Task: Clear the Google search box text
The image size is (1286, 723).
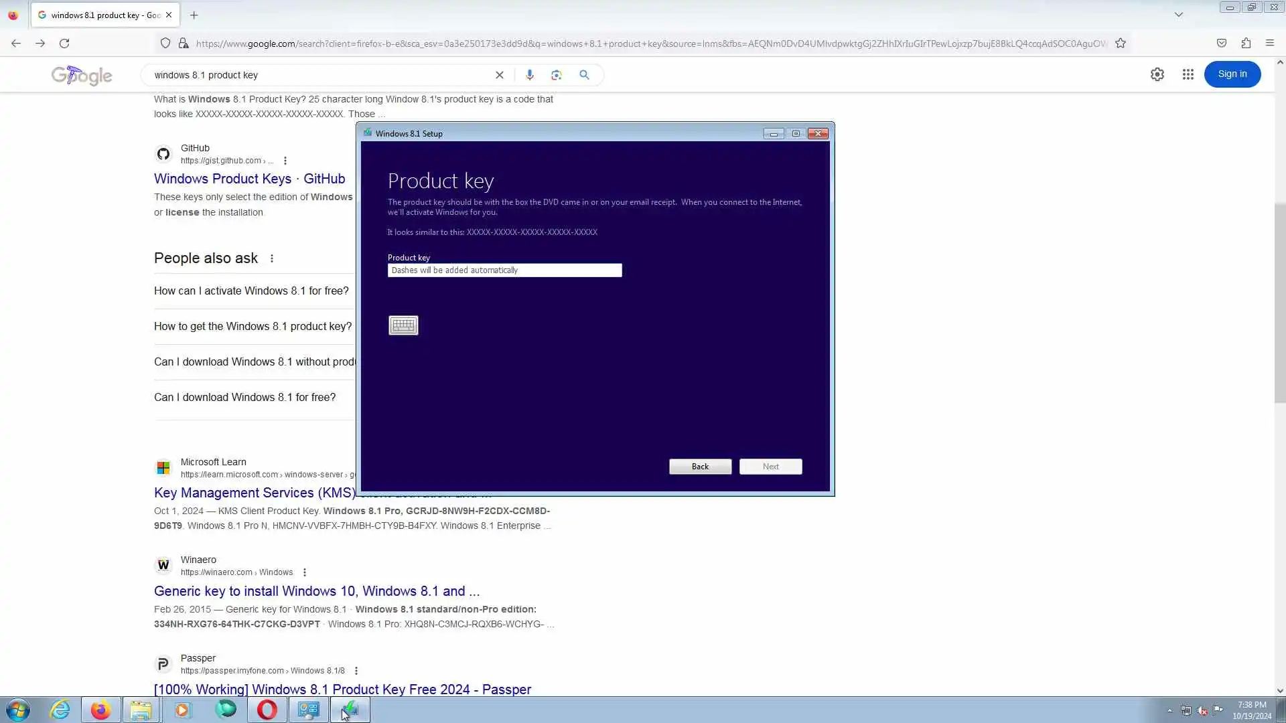Action: point(499,75)
